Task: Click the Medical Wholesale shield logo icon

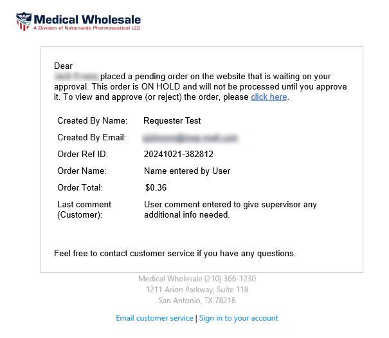Action: 23,22
